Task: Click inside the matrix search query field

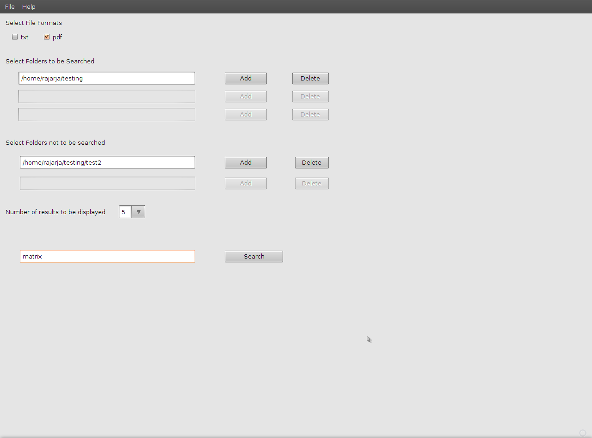Action: pyautogui.click(x=107, y=256)
